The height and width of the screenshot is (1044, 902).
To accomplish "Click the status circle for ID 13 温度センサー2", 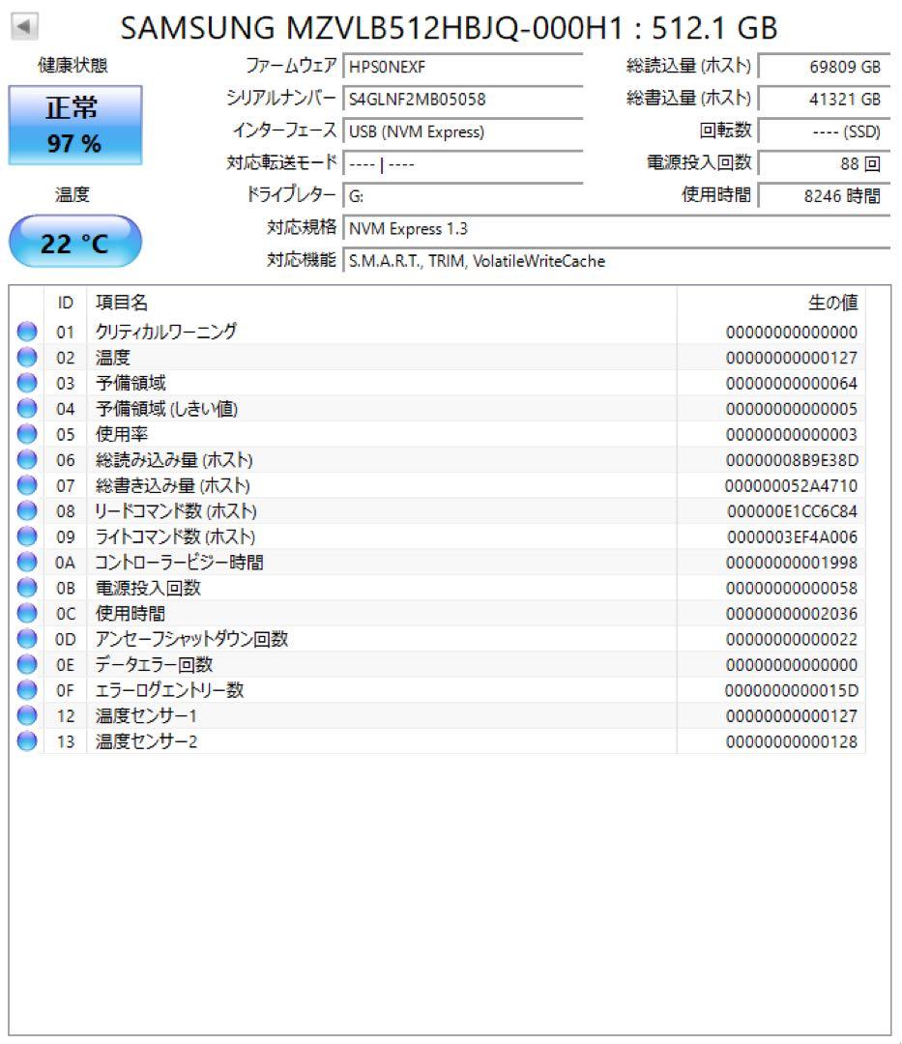I will (27, 741).
